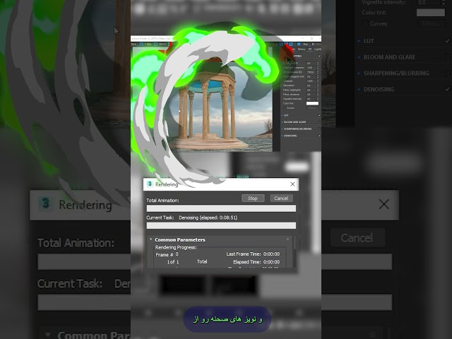Click the 3ds Max icon in Rendering title bar
Viewport: 452px width, 339px height.
click(x=150, y=184)
